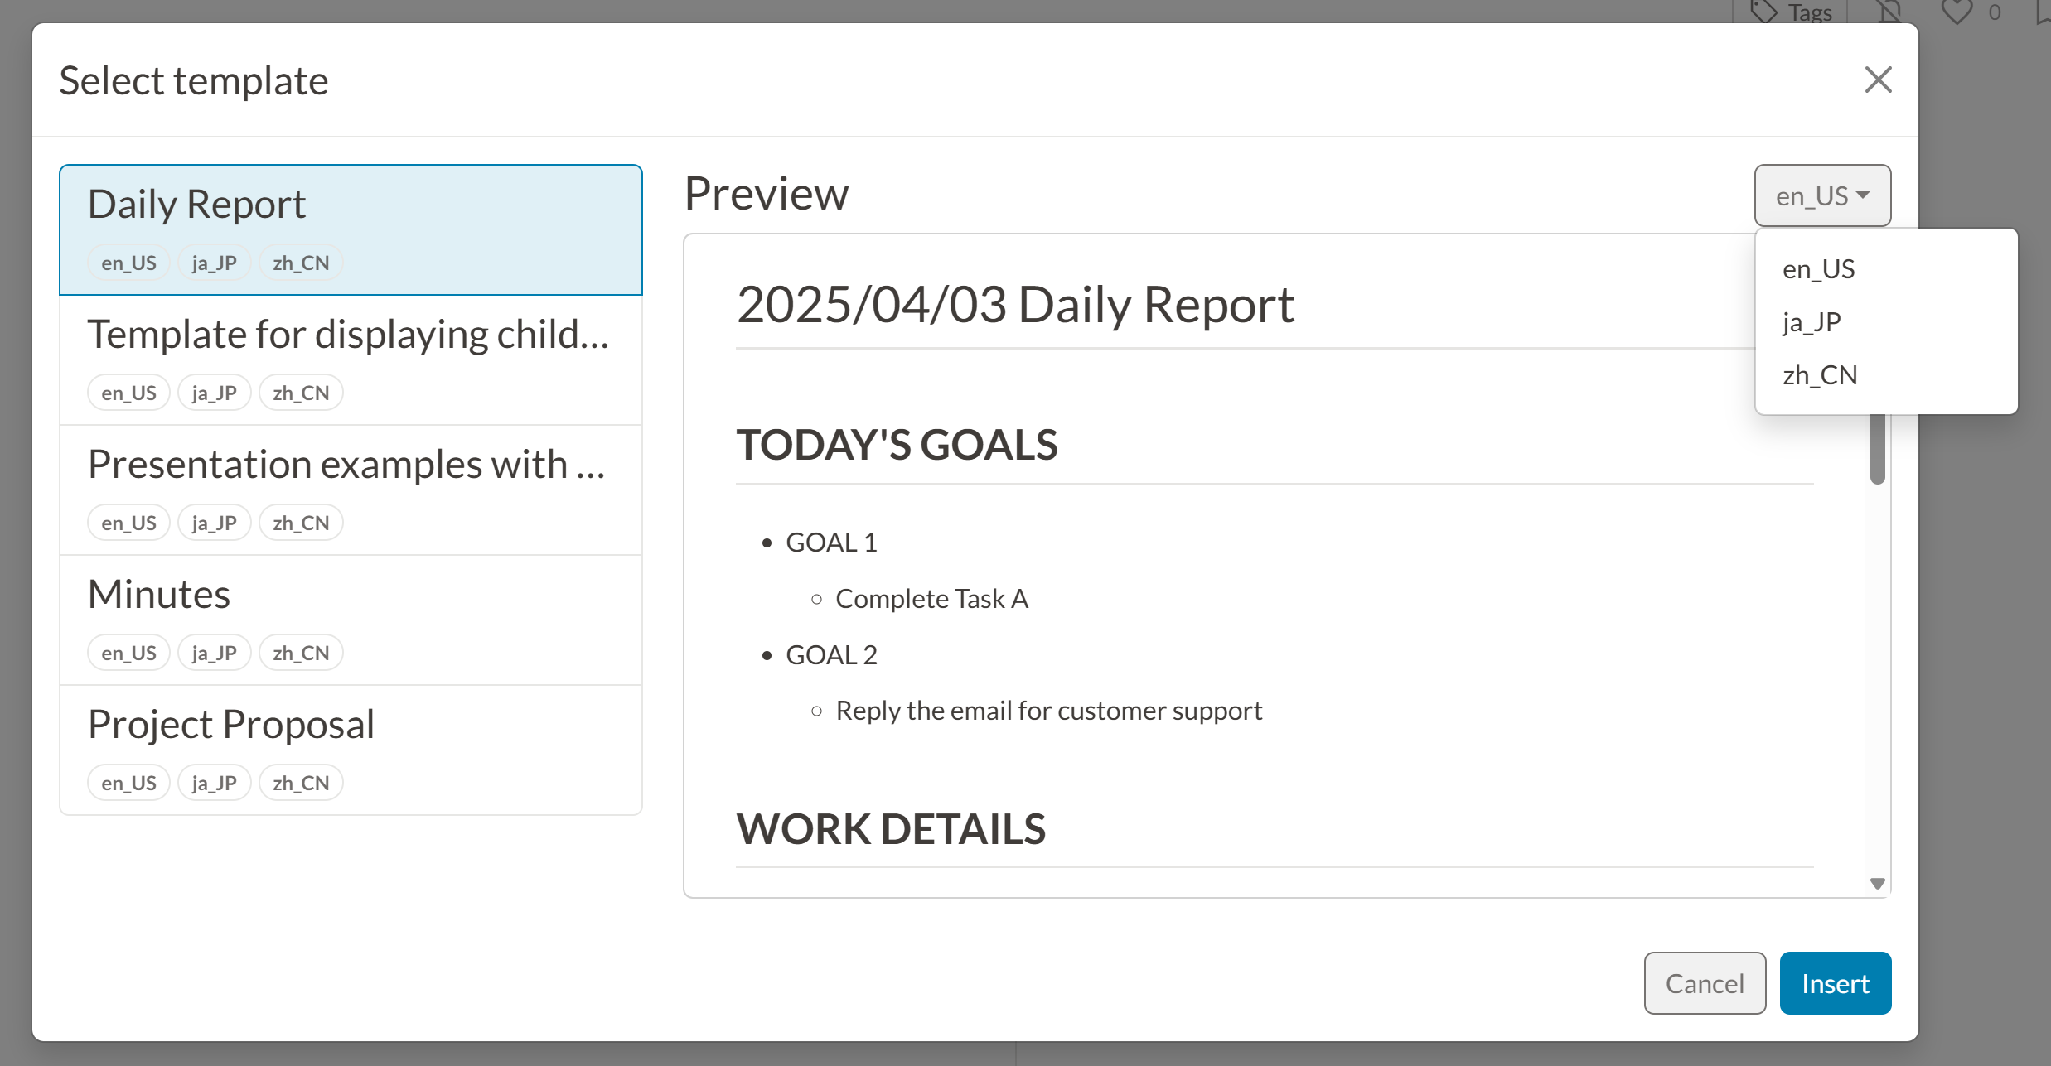Click the Tags icon behind the dialog
The height and width of the screenshot is (1066, 2051).
(x=1764, y=12)
